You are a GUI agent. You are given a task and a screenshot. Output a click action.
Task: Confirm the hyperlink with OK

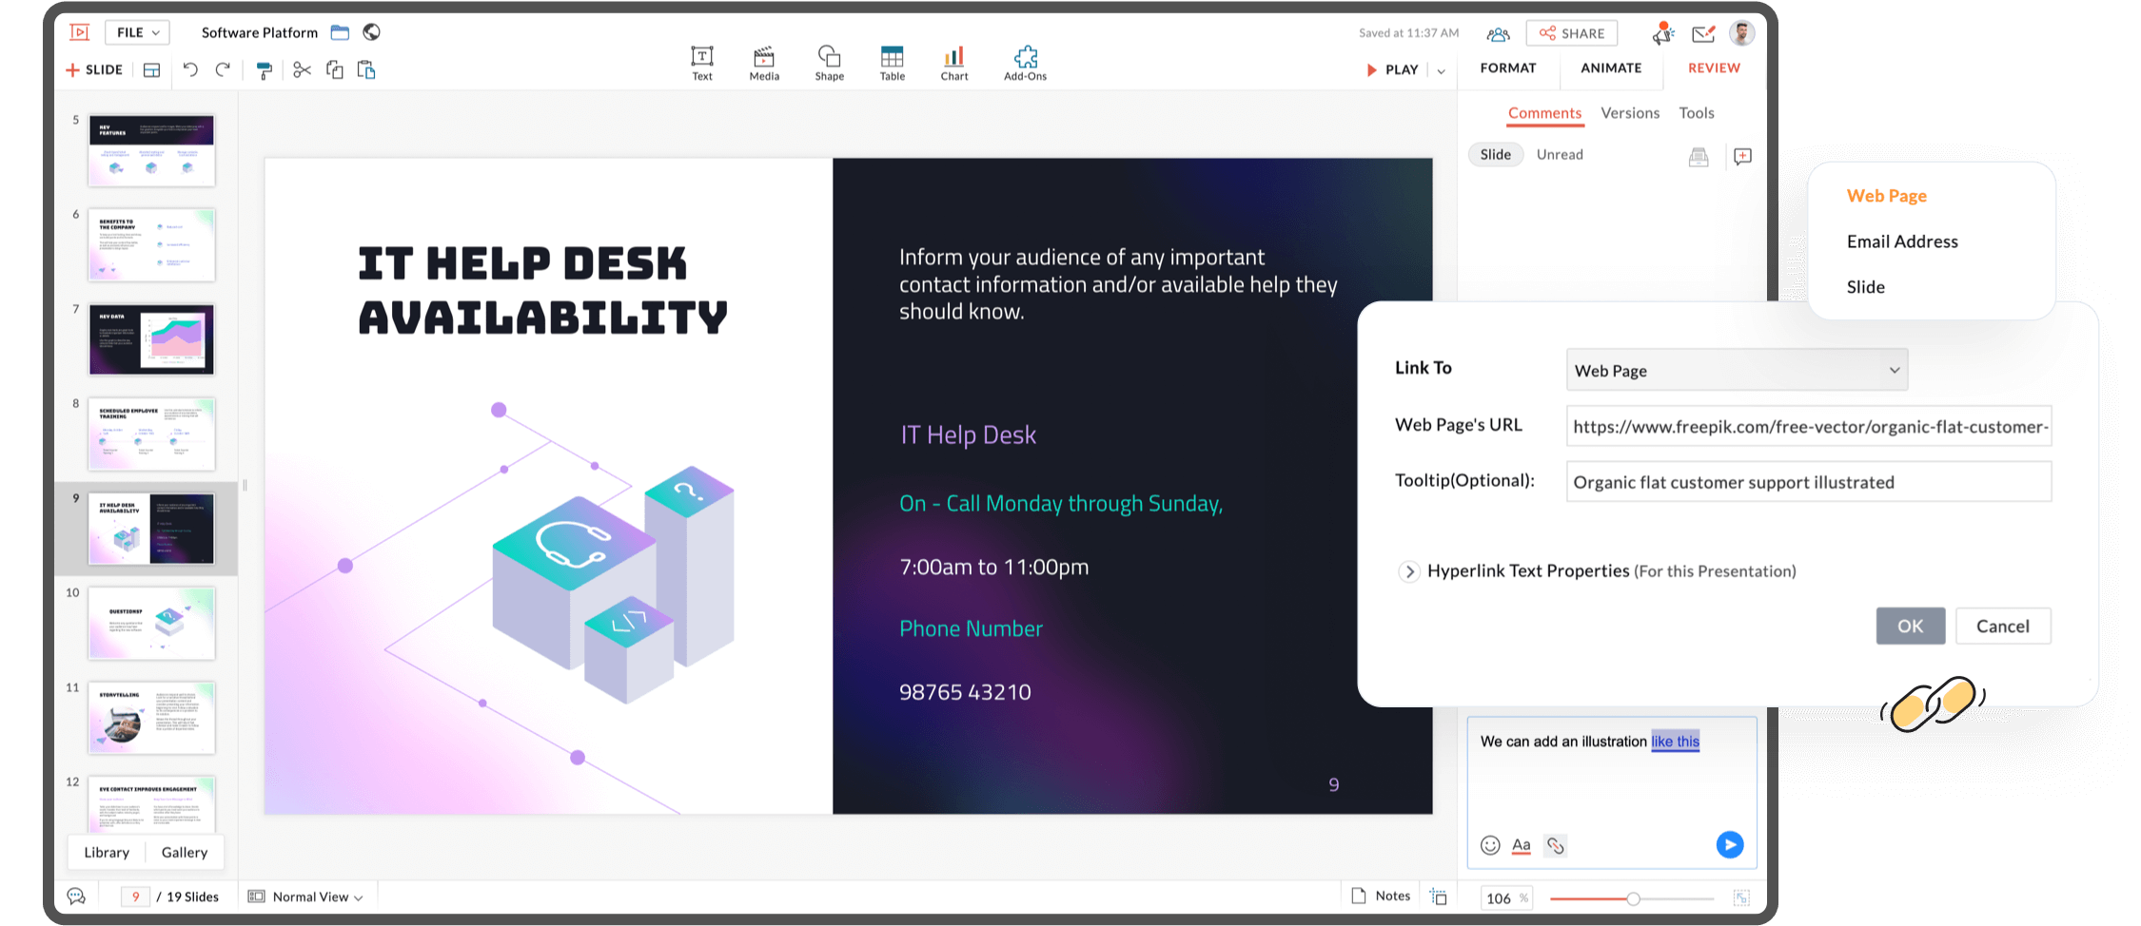coord(1910,626)
